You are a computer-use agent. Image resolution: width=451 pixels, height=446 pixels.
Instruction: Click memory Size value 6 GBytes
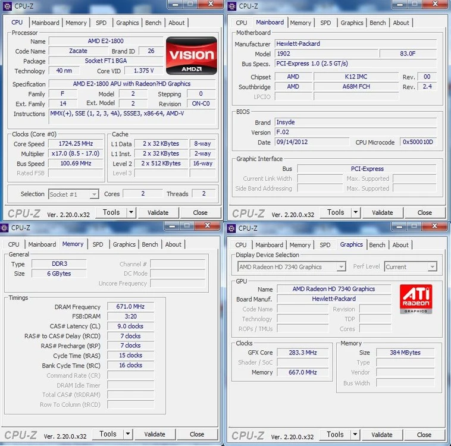pyautogui.click(x=59, y=274)
